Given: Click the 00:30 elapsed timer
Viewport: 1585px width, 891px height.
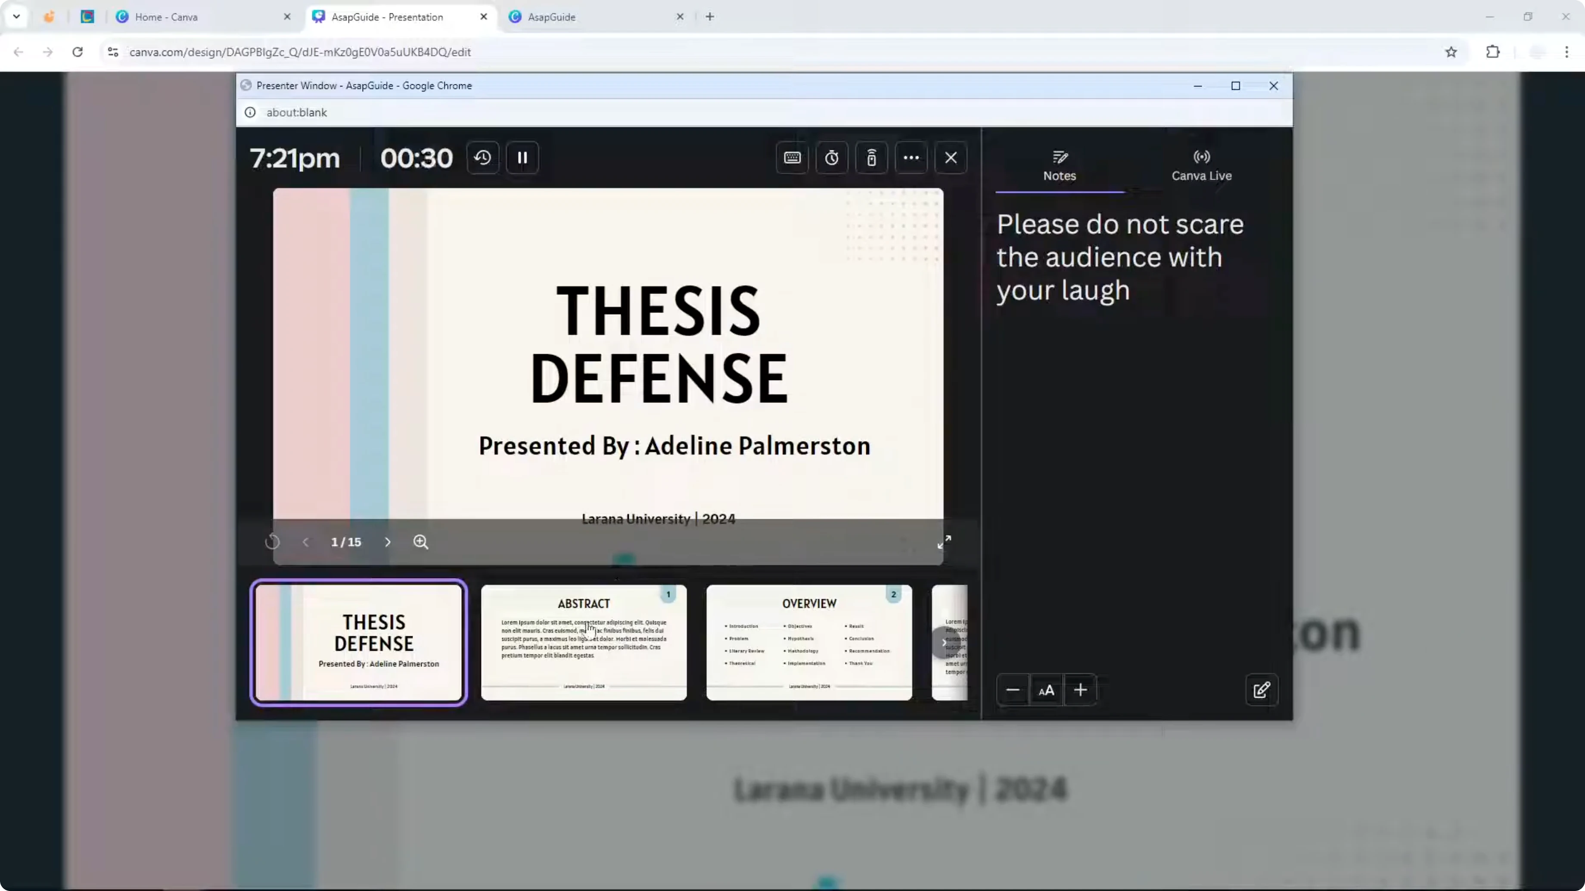Looking at the screenshot, I should [416, 158].
